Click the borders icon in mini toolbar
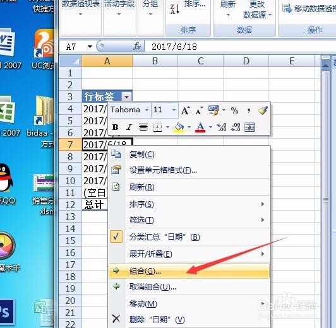This screenshot has width=336, height=328. [157, 127]
